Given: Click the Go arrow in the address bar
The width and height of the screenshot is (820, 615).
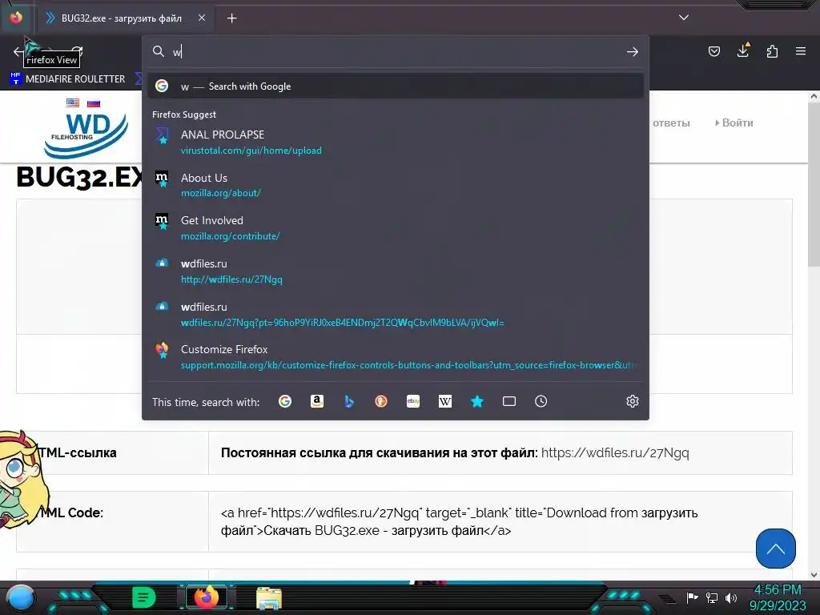Looking at the screenshot, I should click(633, 52).
